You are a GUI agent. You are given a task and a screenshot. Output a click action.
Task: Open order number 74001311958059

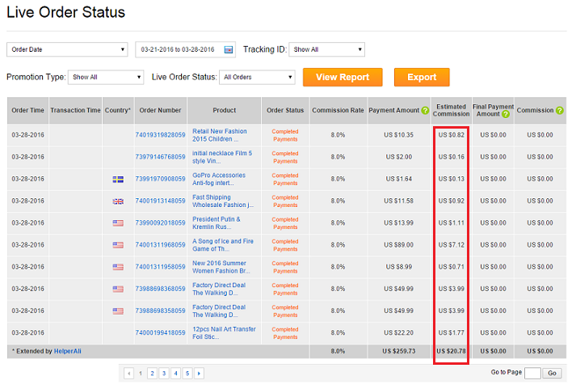click(x=160, y=267)
